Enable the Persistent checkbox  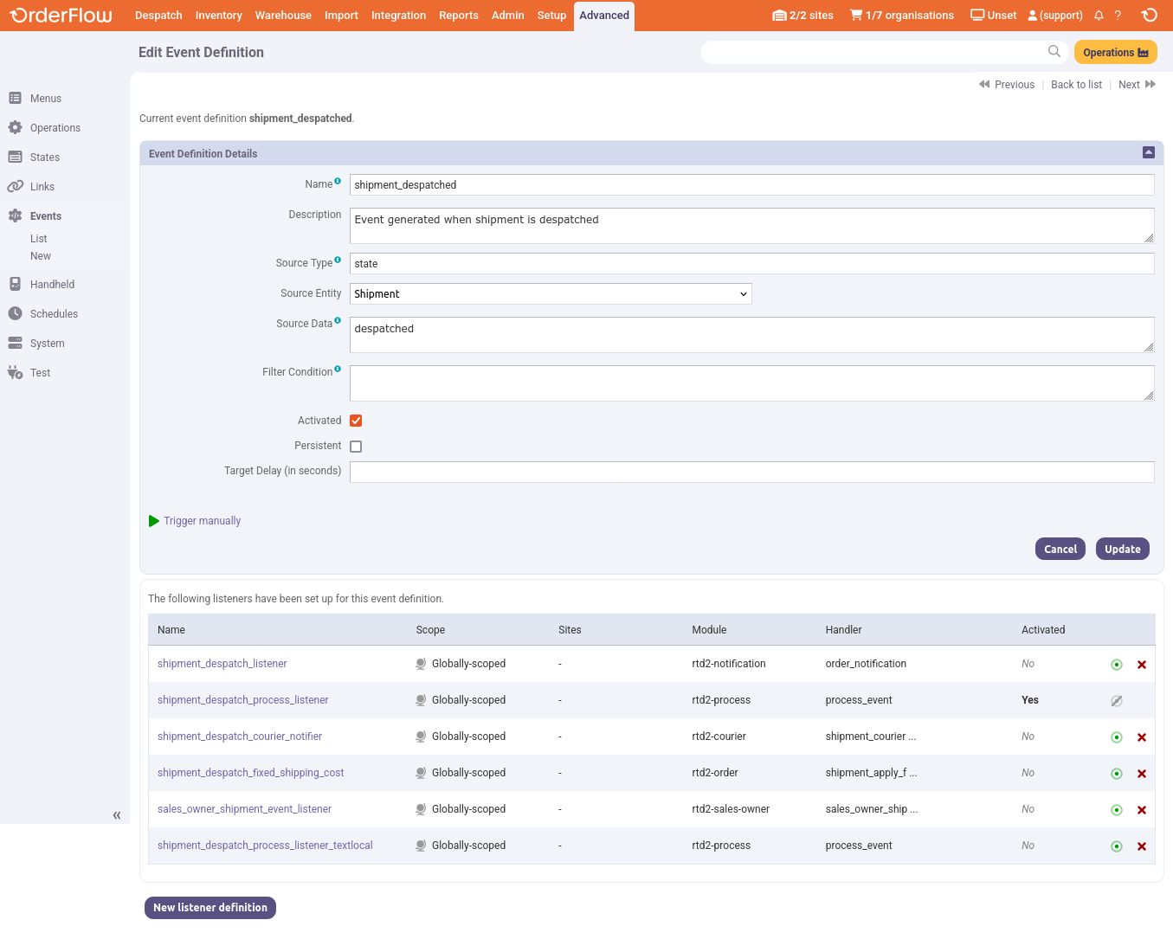click(x=356, y=447)
